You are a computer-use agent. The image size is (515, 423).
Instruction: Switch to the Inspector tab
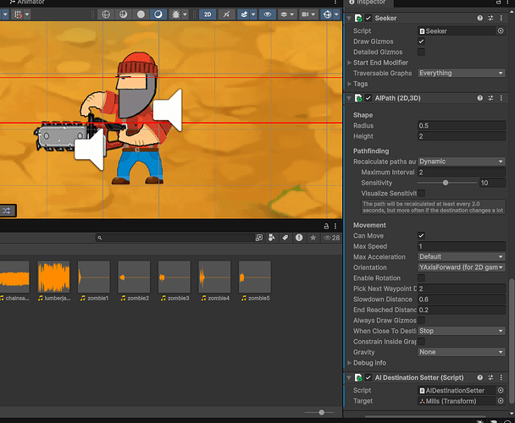click(370, 3)
